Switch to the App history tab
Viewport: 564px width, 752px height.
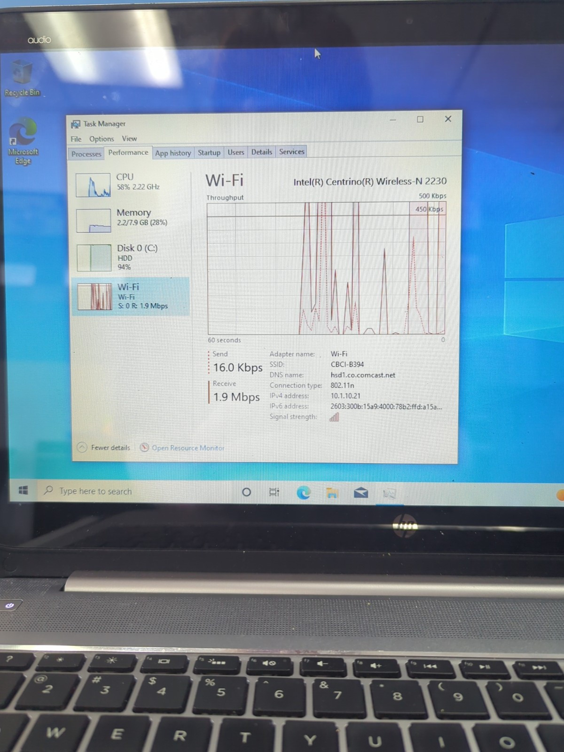tap(173, 153)
